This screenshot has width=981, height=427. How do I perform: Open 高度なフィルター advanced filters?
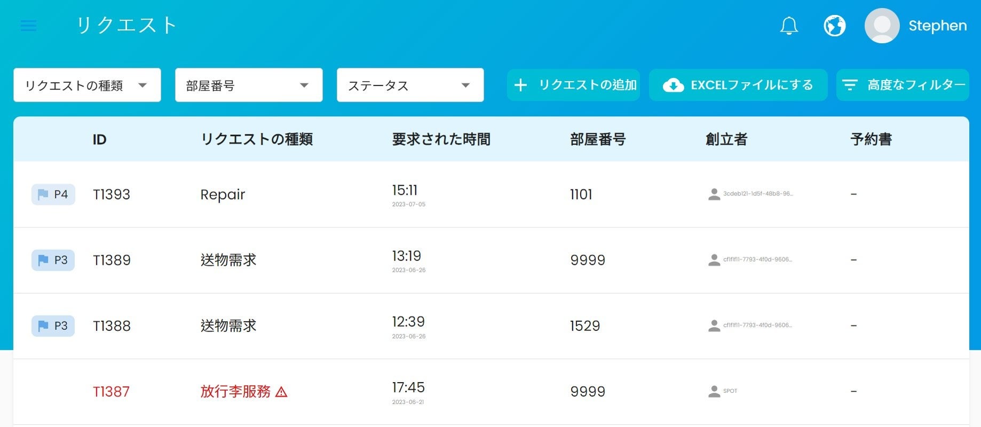click(x=903, y=85)
